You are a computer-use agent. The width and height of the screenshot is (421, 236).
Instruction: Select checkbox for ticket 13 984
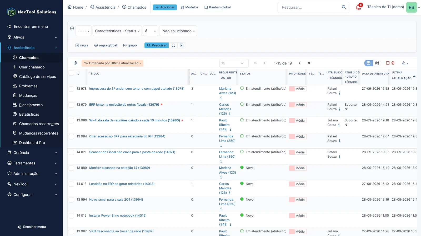click(71, 137)
